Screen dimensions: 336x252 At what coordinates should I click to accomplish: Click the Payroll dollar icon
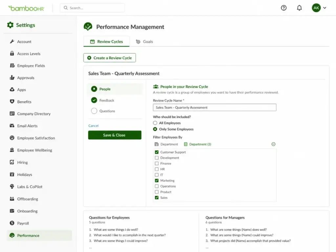click(12, 223)
